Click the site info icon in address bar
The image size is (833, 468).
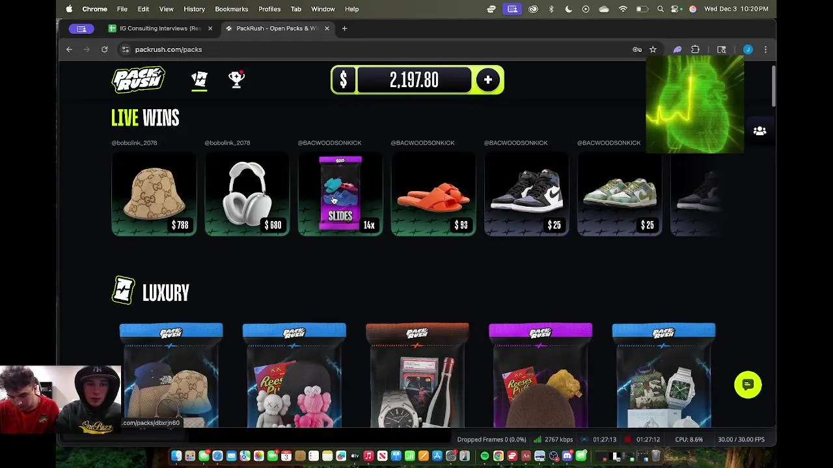point(126,49)
